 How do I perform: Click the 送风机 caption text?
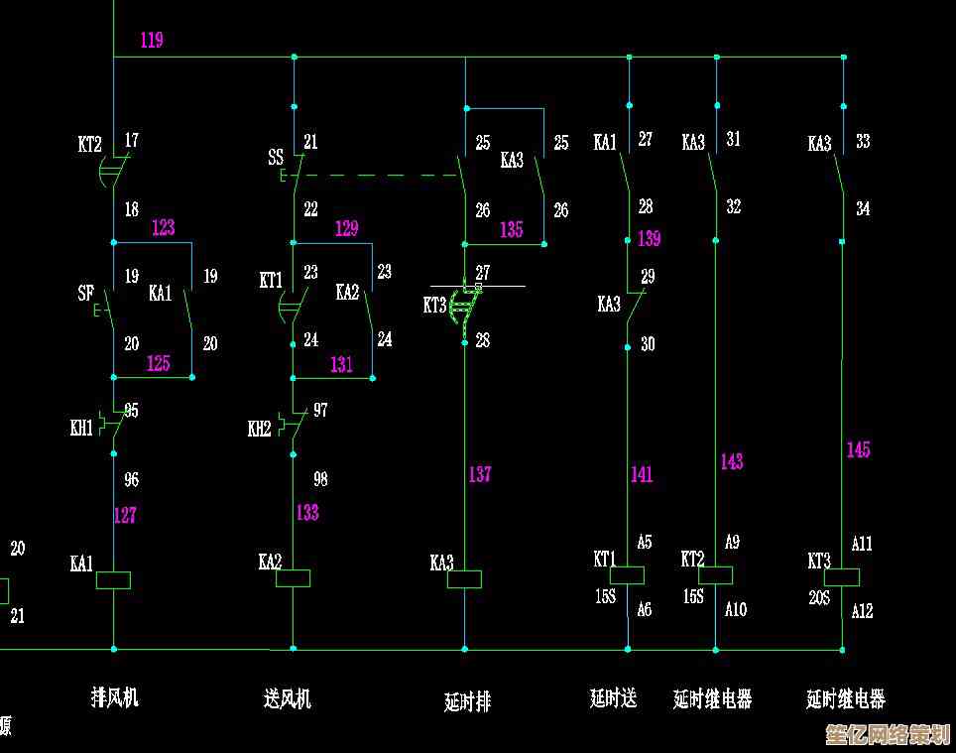coord(288,699)
